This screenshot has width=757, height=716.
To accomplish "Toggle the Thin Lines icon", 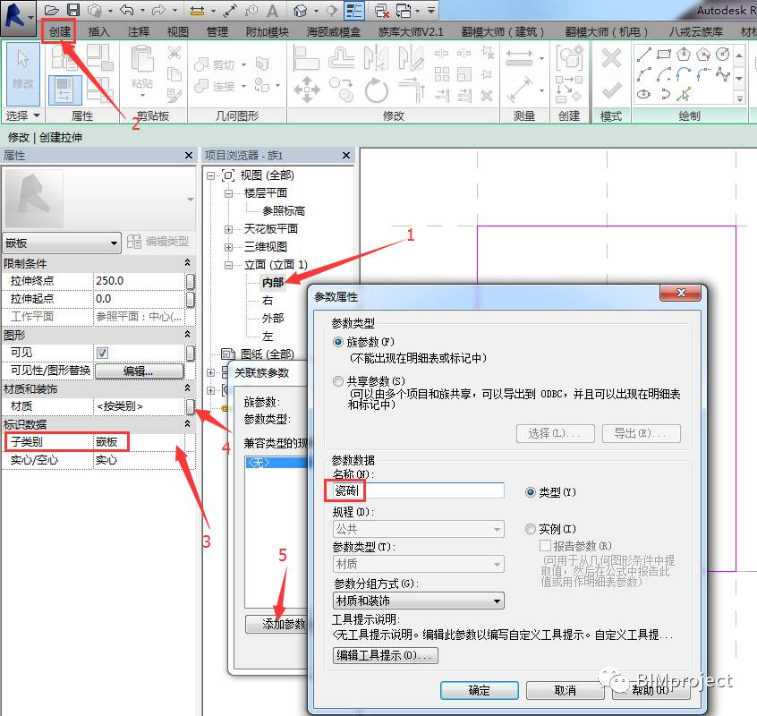I will [354, 10].
